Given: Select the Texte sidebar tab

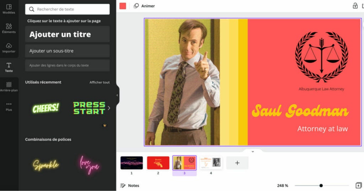Looking at the screenshot, I should (x=9, y=67).
